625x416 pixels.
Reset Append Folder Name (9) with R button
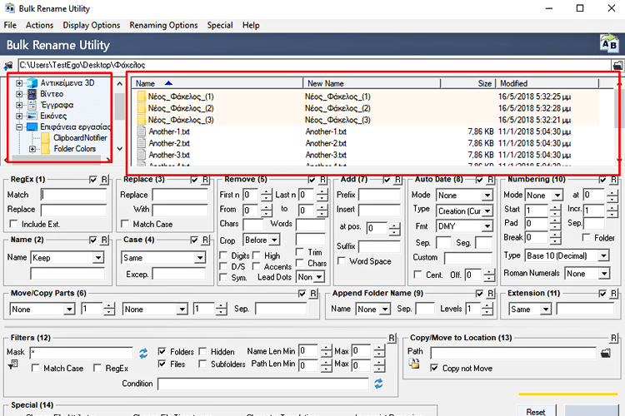click(491, 294)
